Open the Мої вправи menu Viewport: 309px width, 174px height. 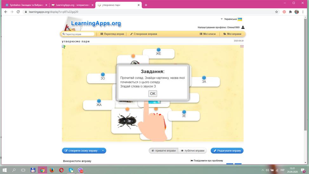[x=232, y=34]
